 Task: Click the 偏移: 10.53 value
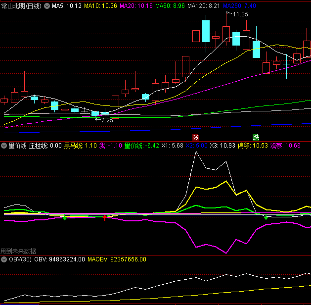253,146
